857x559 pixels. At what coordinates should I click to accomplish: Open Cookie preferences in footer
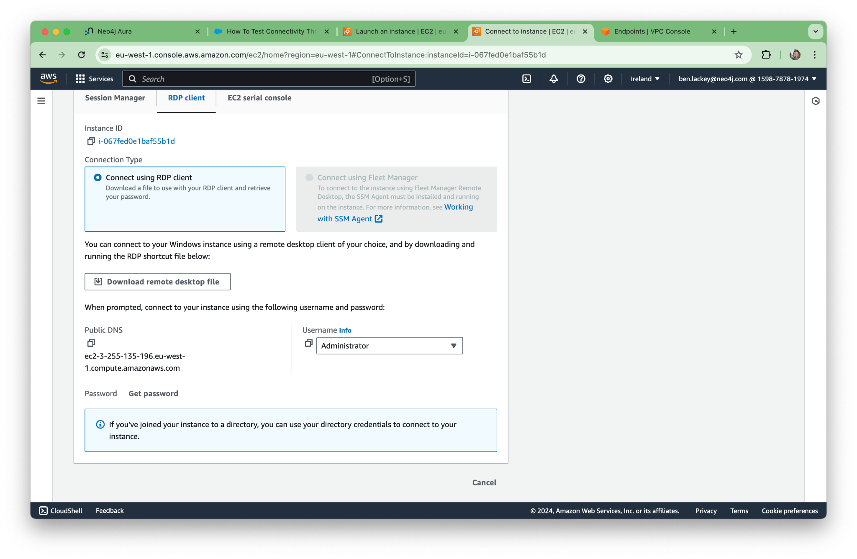coord(790,510)
